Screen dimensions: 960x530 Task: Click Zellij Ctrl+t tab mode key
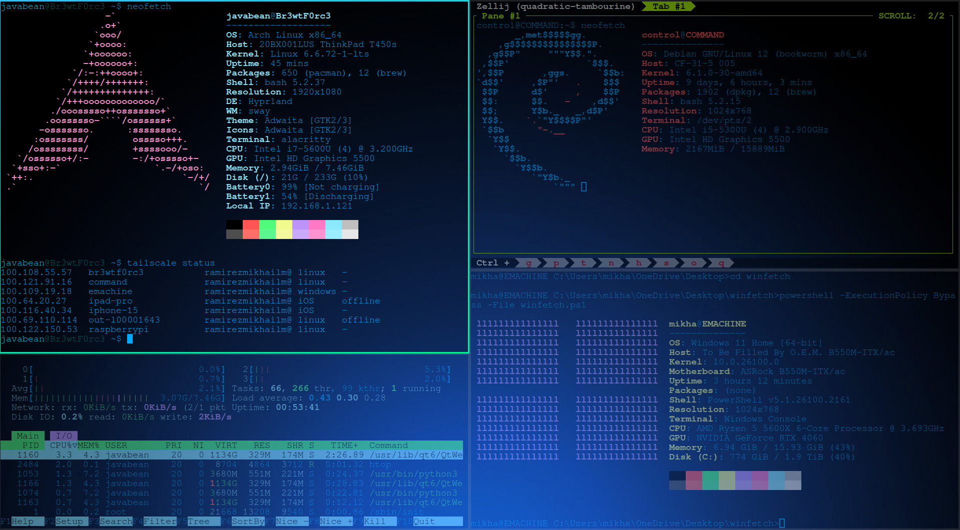tap(584, 262)
